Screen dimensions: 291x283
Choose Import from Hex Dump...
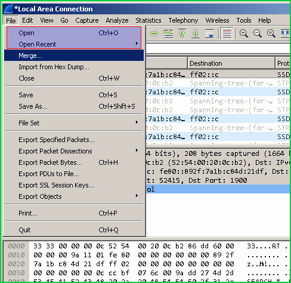[x=74, y=67]
